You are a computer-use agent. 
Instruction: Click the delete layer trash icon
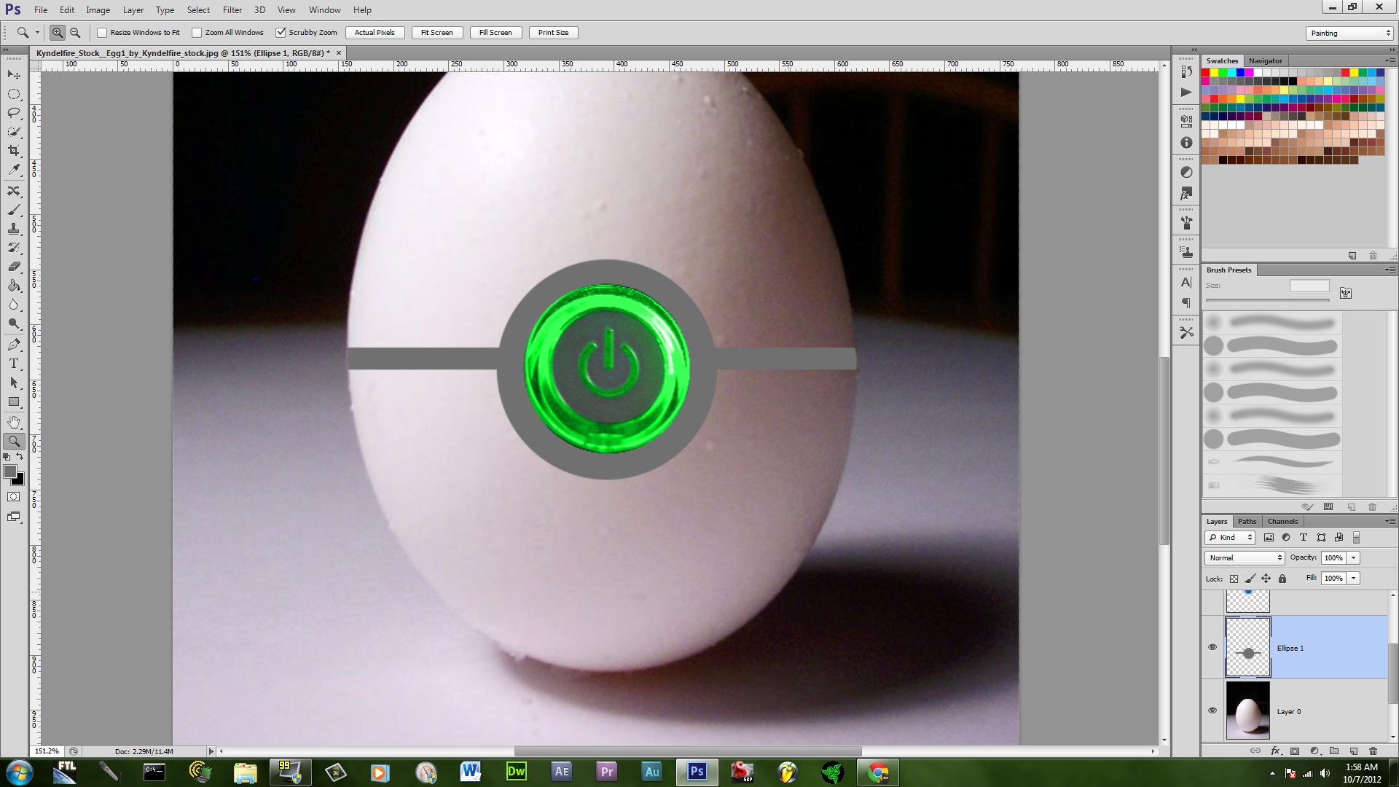tap(1373, 751)
